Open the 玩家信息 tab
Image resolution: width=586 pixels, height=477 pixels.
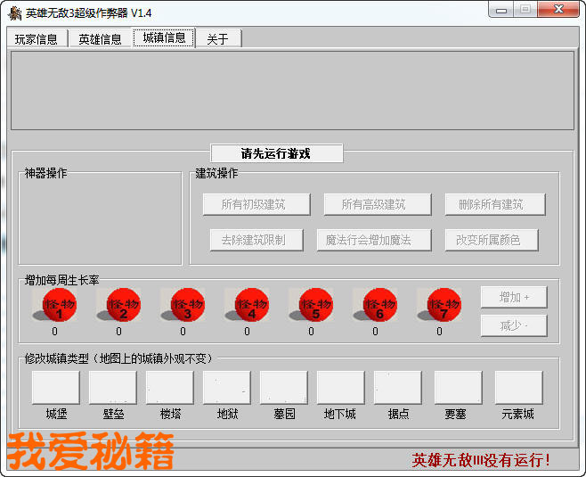37,39
